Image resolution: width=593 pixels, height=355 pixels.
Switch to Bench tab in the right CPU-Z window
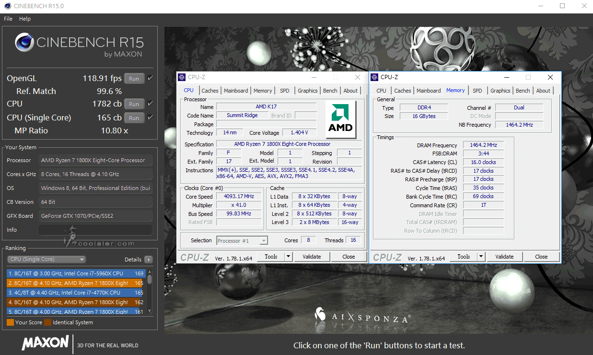tap(523, 91)
